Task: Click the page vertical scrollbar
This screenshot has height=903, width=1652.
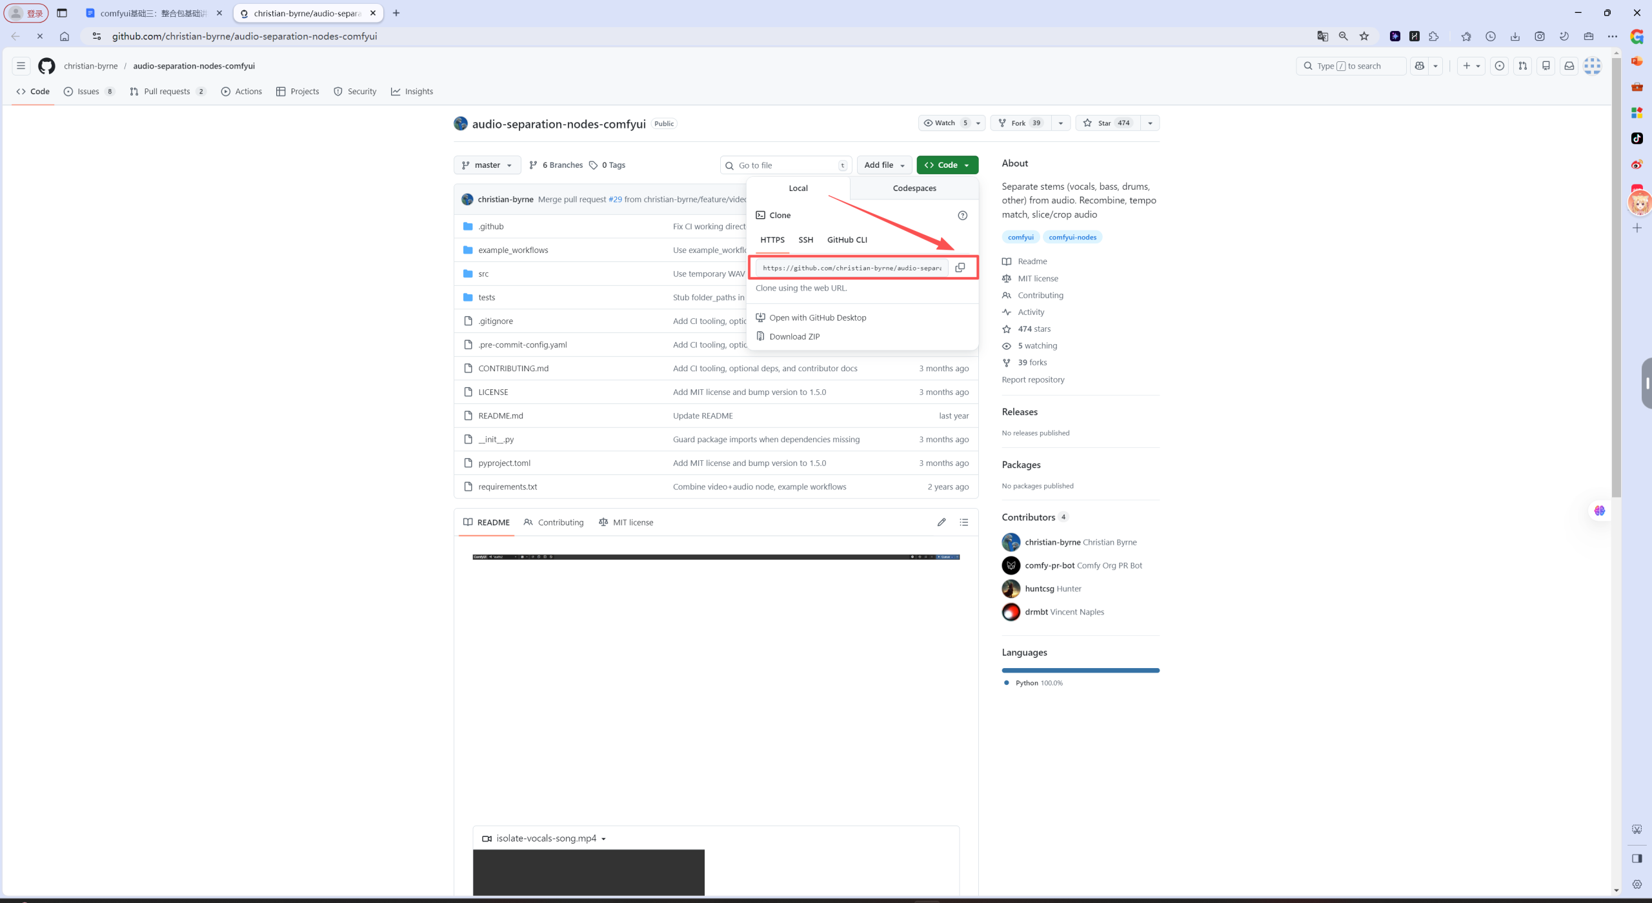Action: click(x=1616, y=278)
